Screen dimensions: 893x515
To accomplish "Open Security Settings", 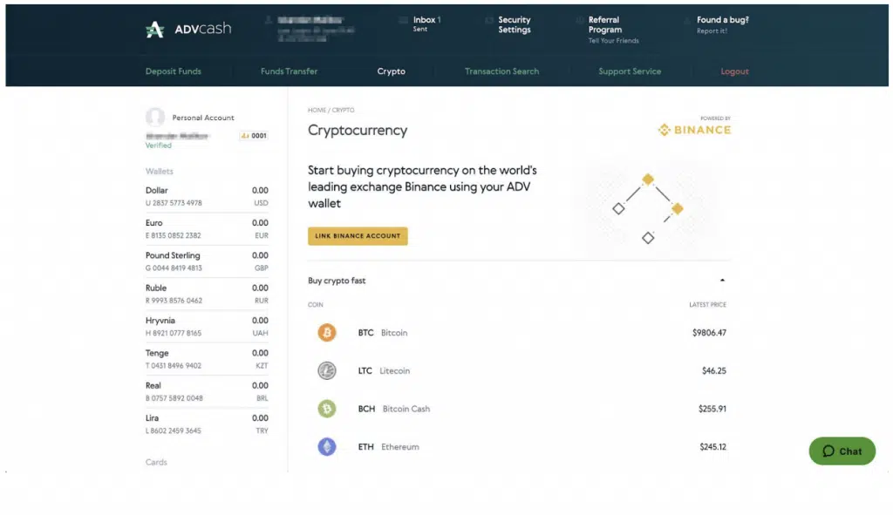I will [x=515, y=24].
